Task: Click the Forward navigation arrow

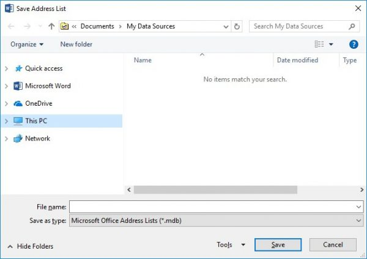Action: point(27,26)
